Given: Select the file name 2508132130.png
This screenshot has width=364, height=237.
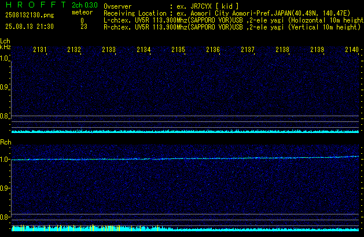Looking at the screenshot, I should point(30,15).
